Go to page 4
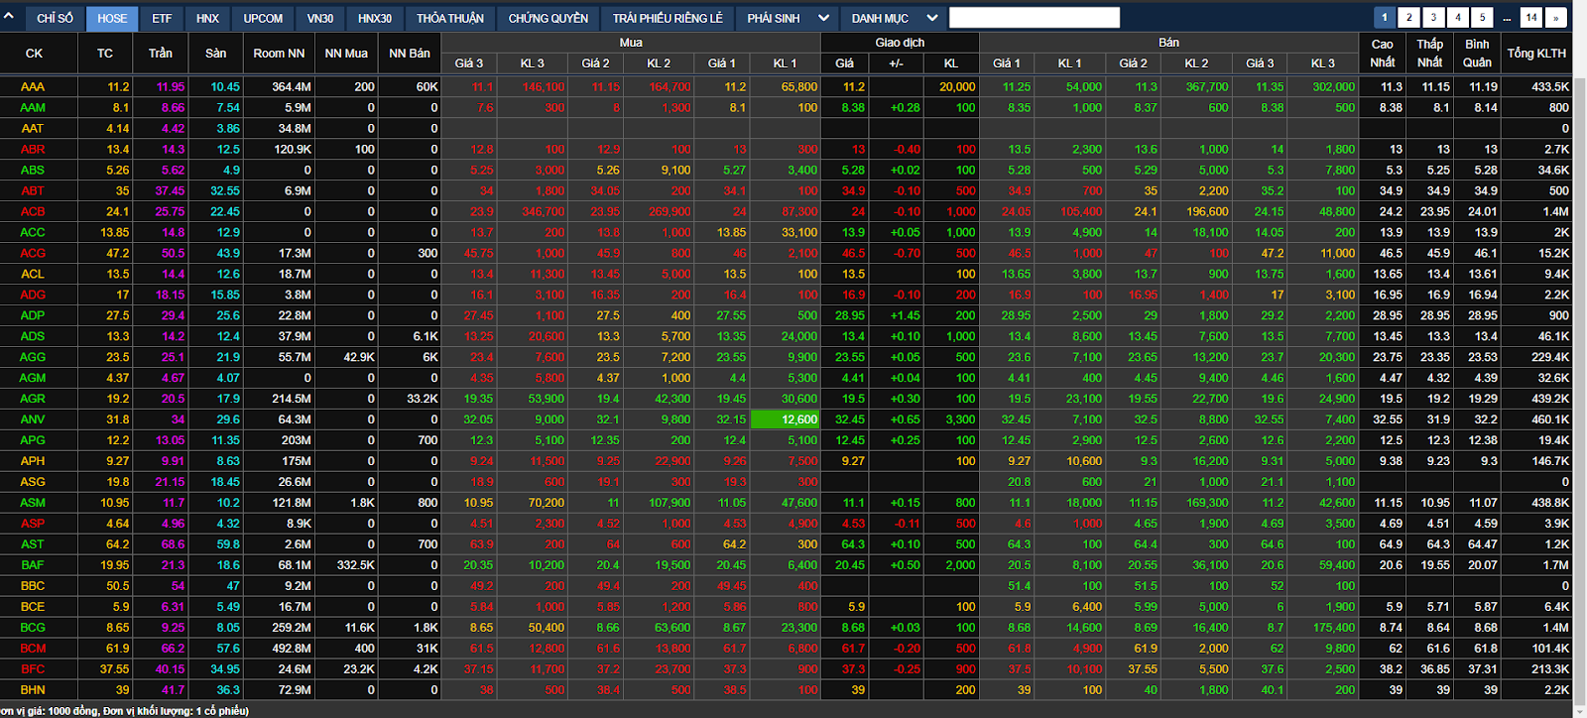 [1458, 17]
